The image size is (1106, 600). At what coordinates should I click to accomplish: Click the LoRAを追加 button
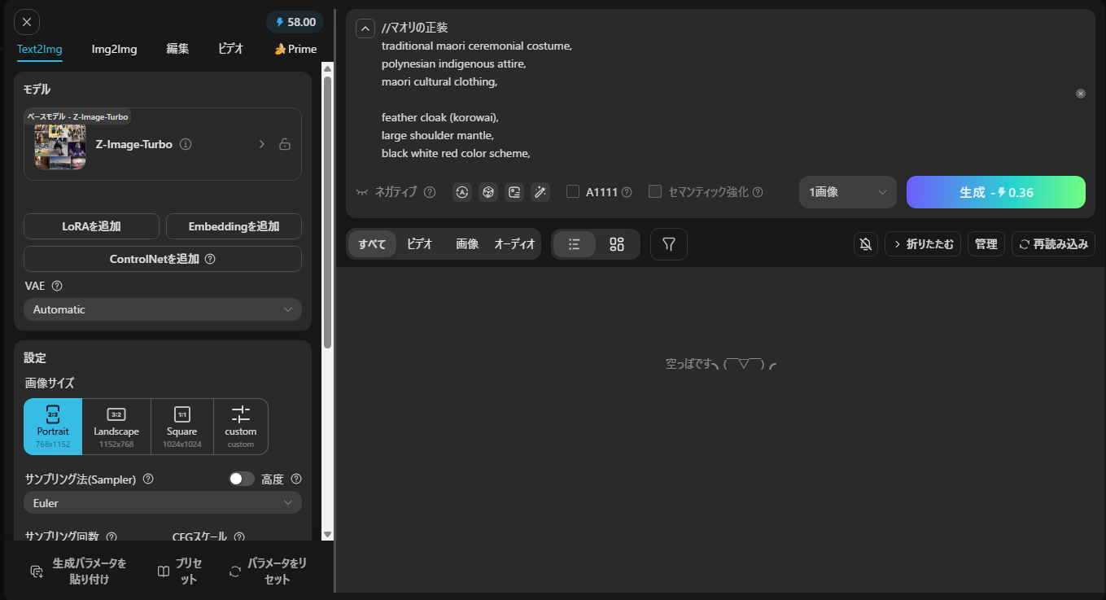[x=91, y=226]
